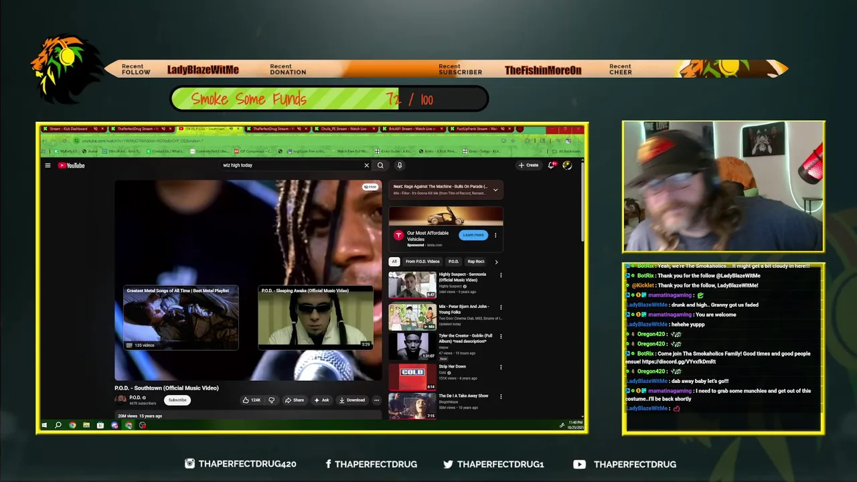857x482 pixels.
Task: Click the Ask button under video
Action: coord(322,400)
